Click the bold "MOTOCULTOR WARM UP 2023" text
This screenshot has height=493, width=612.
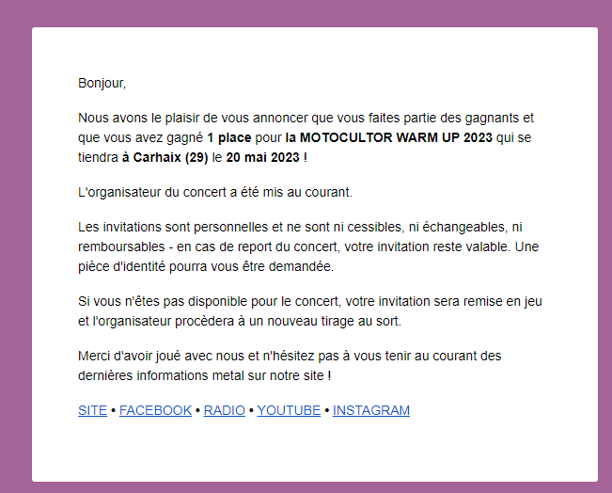pyautogui.click(x=396, y=137)
